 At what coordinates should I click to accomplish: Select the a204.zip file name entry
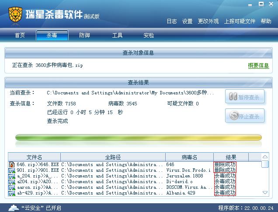click(38, 182)
